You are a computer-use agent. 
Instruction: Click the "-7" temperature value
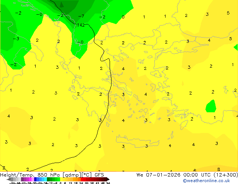point(81,16)
